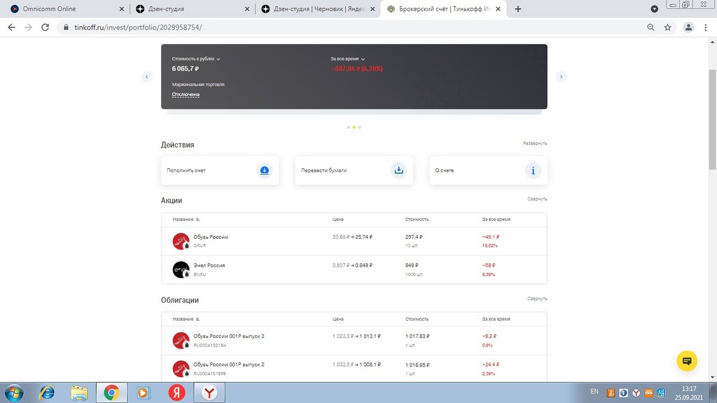The width and height of the screenshot is (717, 403).
Task: Click Цена column header in Акции table
Action: click(x=338, y=220)
